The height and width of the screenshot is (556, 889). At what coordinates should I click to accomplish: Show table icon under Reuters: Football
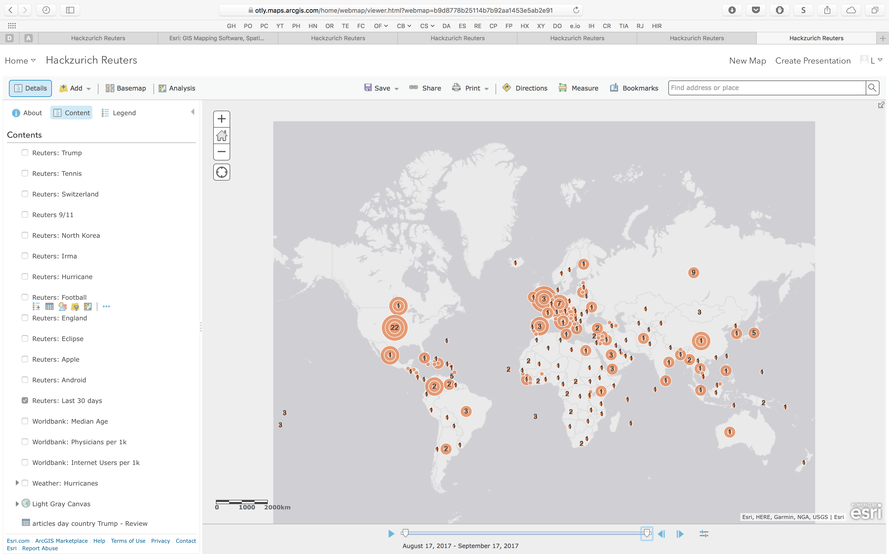pyautogui.click(x=49, y=306)
